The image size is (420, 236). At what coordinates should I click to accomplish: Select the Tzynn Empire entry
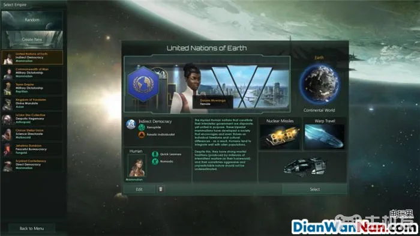(x=32, y=88)
